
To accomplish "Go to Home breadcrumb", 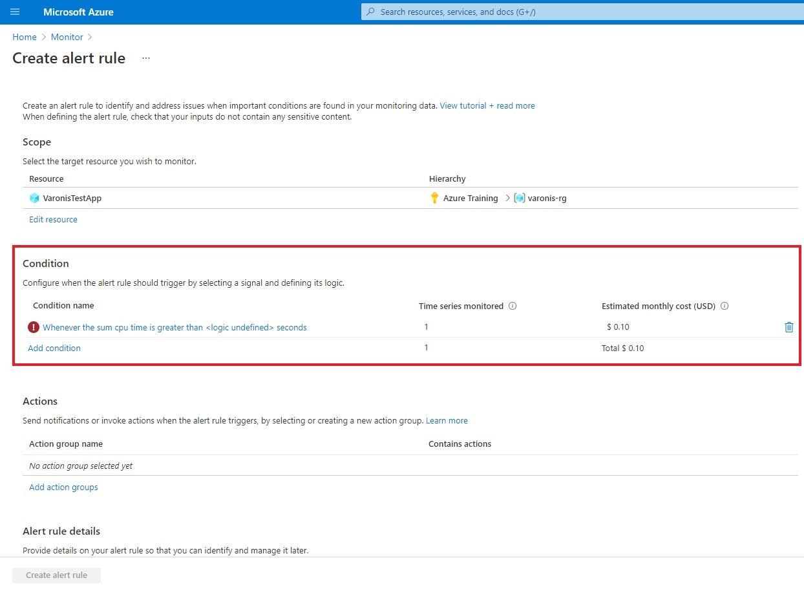I will 25,37.
